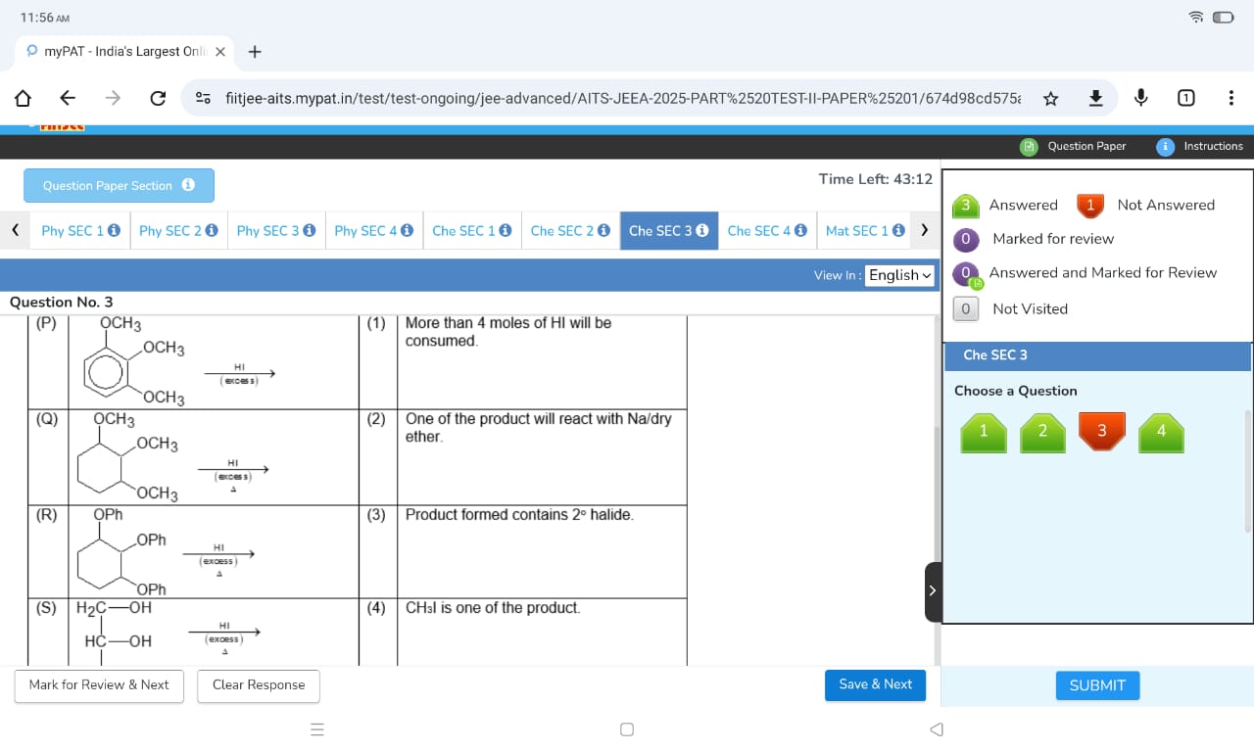The width and height of the screenshot is (1254, 752).
Task: Go to question 2 in palette
Action: tap(1042, 432)
